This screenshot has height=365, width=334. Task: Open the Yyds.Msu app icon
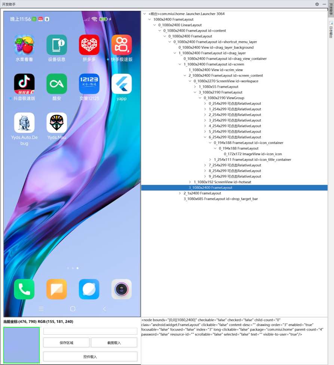(x=56, y=123)
